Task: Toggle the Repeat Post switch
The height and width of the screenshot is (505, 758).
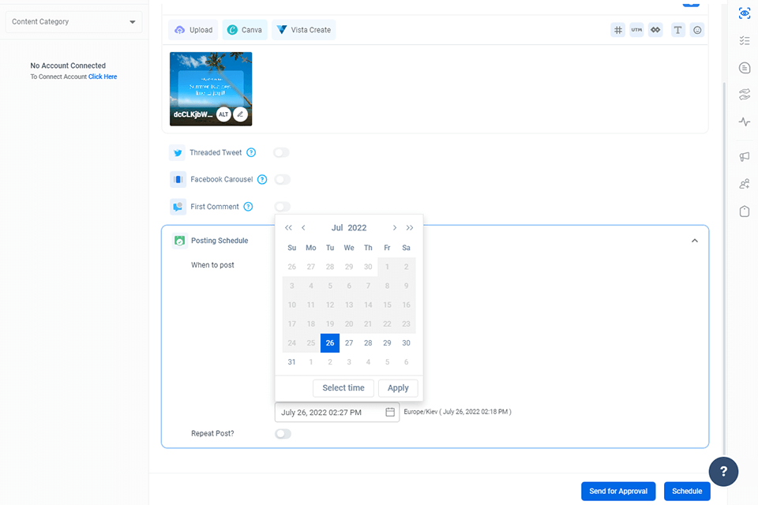Action: point(283,433)
